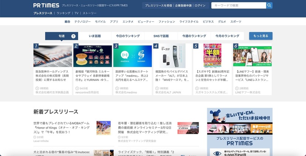Open the 推し活 seminar article thumbnail
Viewport: 306px width, 156px height.
pos(188,128)
